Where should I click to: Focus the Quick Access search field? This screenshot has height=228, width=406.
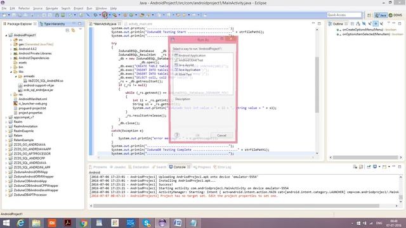(x=344, y=15)
